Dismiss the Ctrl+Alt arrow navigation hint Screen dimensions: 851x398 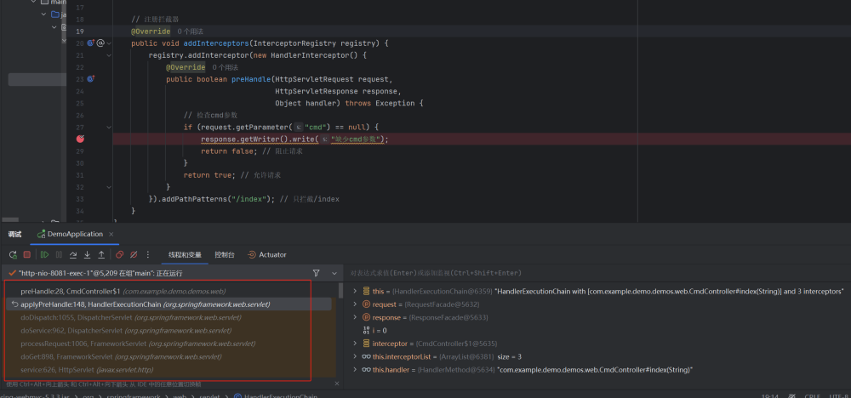click(x=337, y=384)
